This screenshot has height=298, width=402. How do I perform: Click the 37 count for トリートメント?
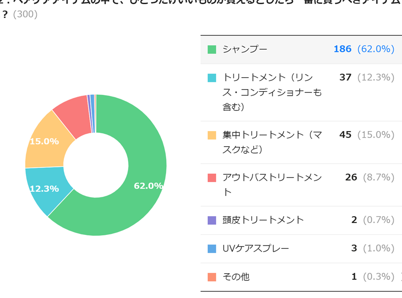click(x=345, y=78)
